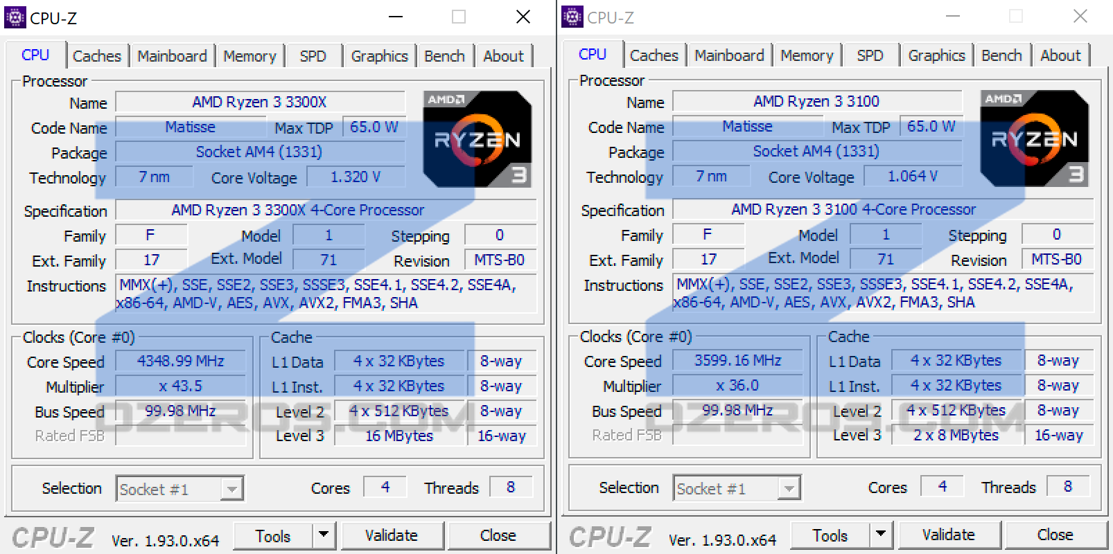Click Threads value '8' in left window

pyautogui.click(x=511, y=488)
